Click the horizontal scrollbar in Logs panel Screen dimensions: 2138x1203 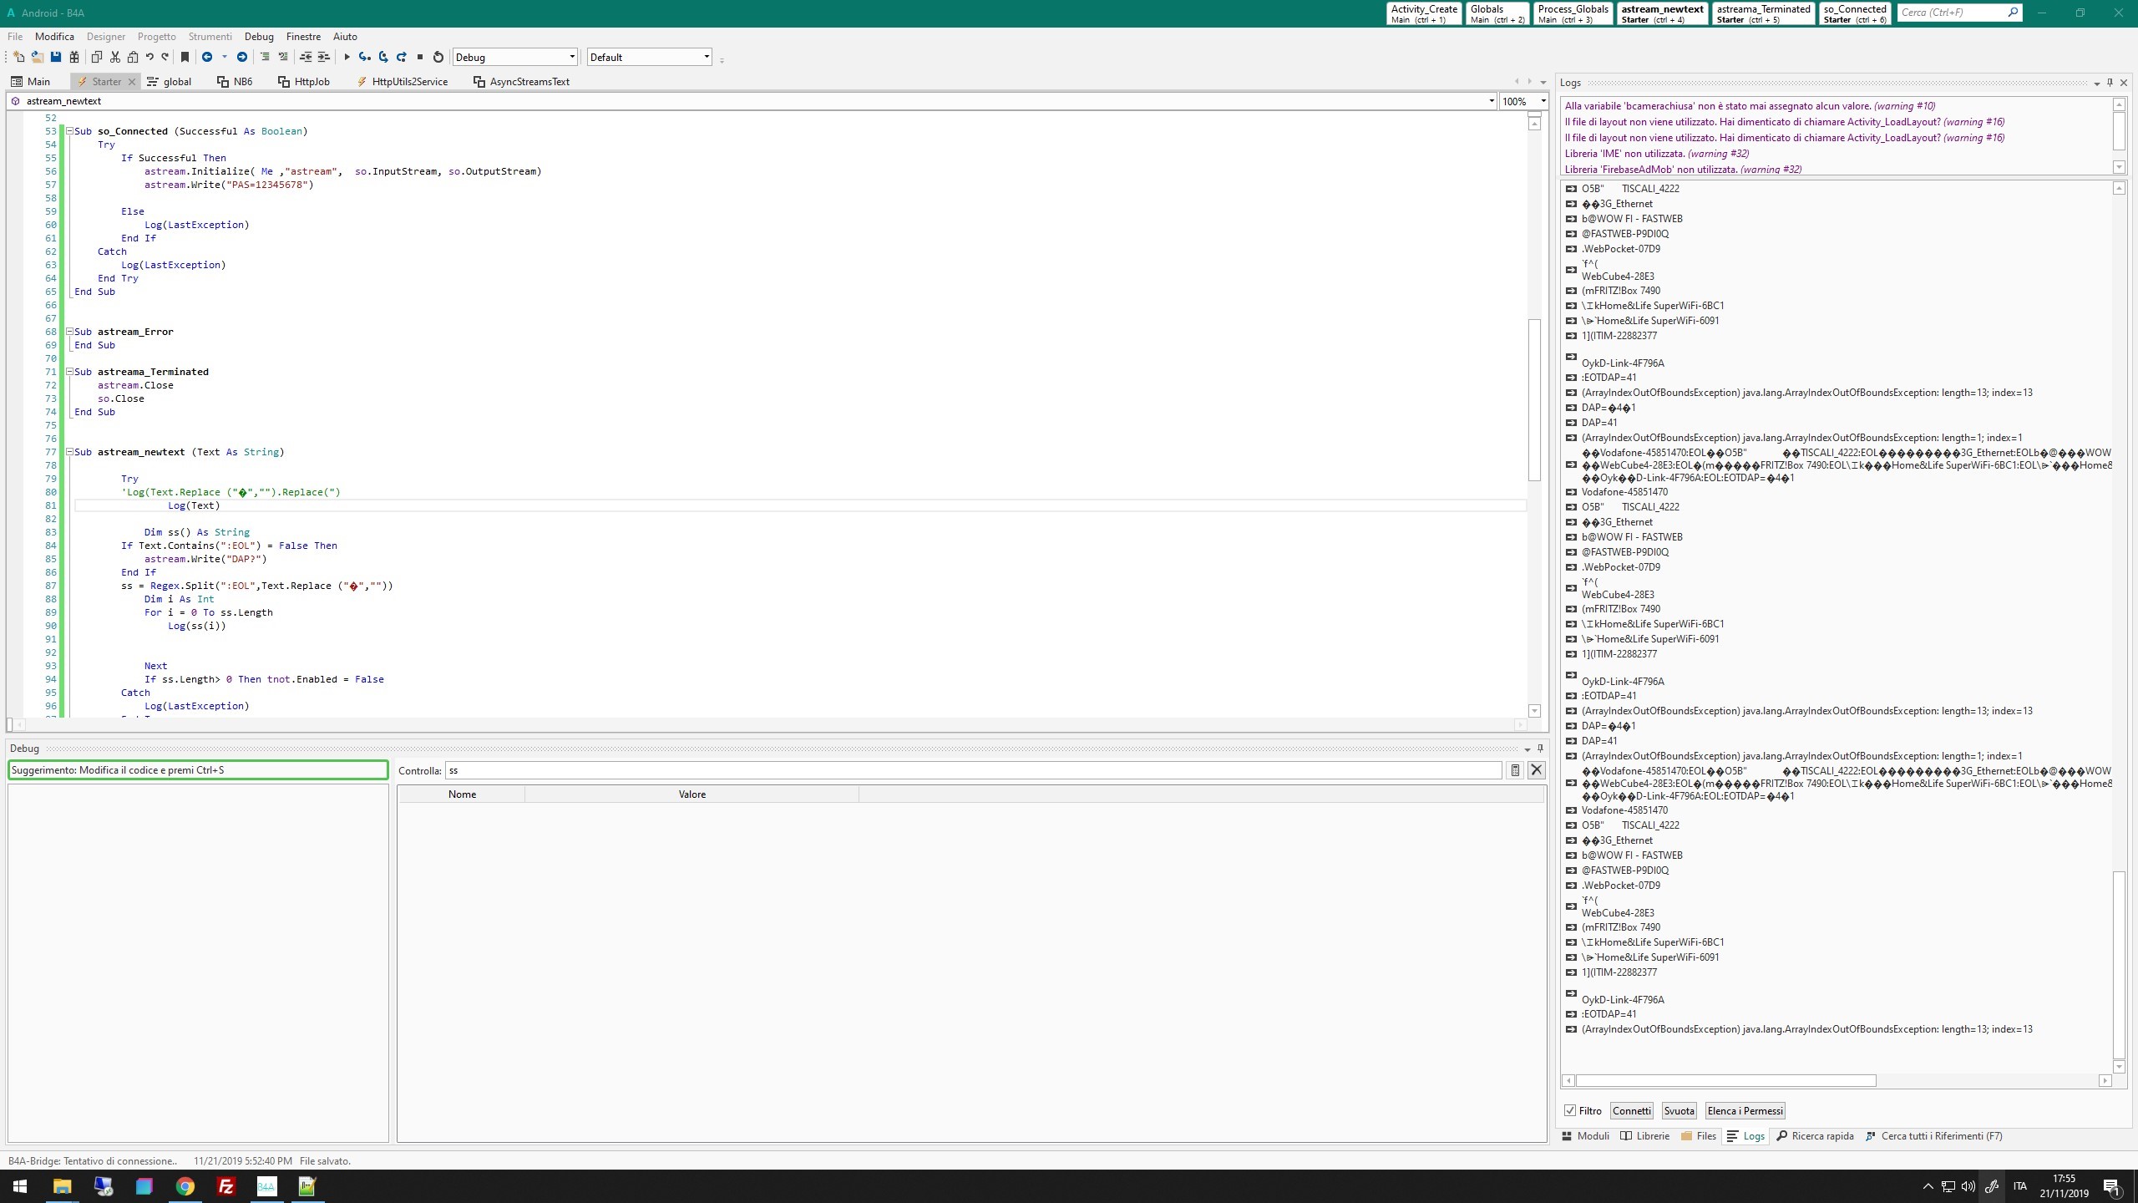(1725, 1080)
